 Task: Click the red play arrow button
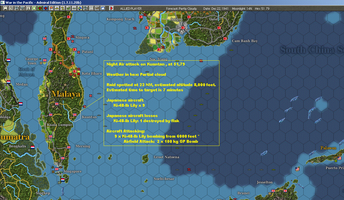coord(111,8)
